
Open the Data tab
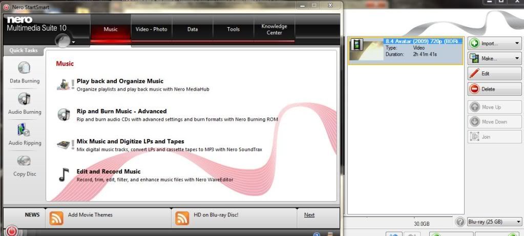pos(193,29)
